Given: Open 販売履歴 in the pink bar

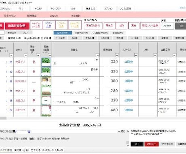Looking at the screenshot, I should [32, 16].
